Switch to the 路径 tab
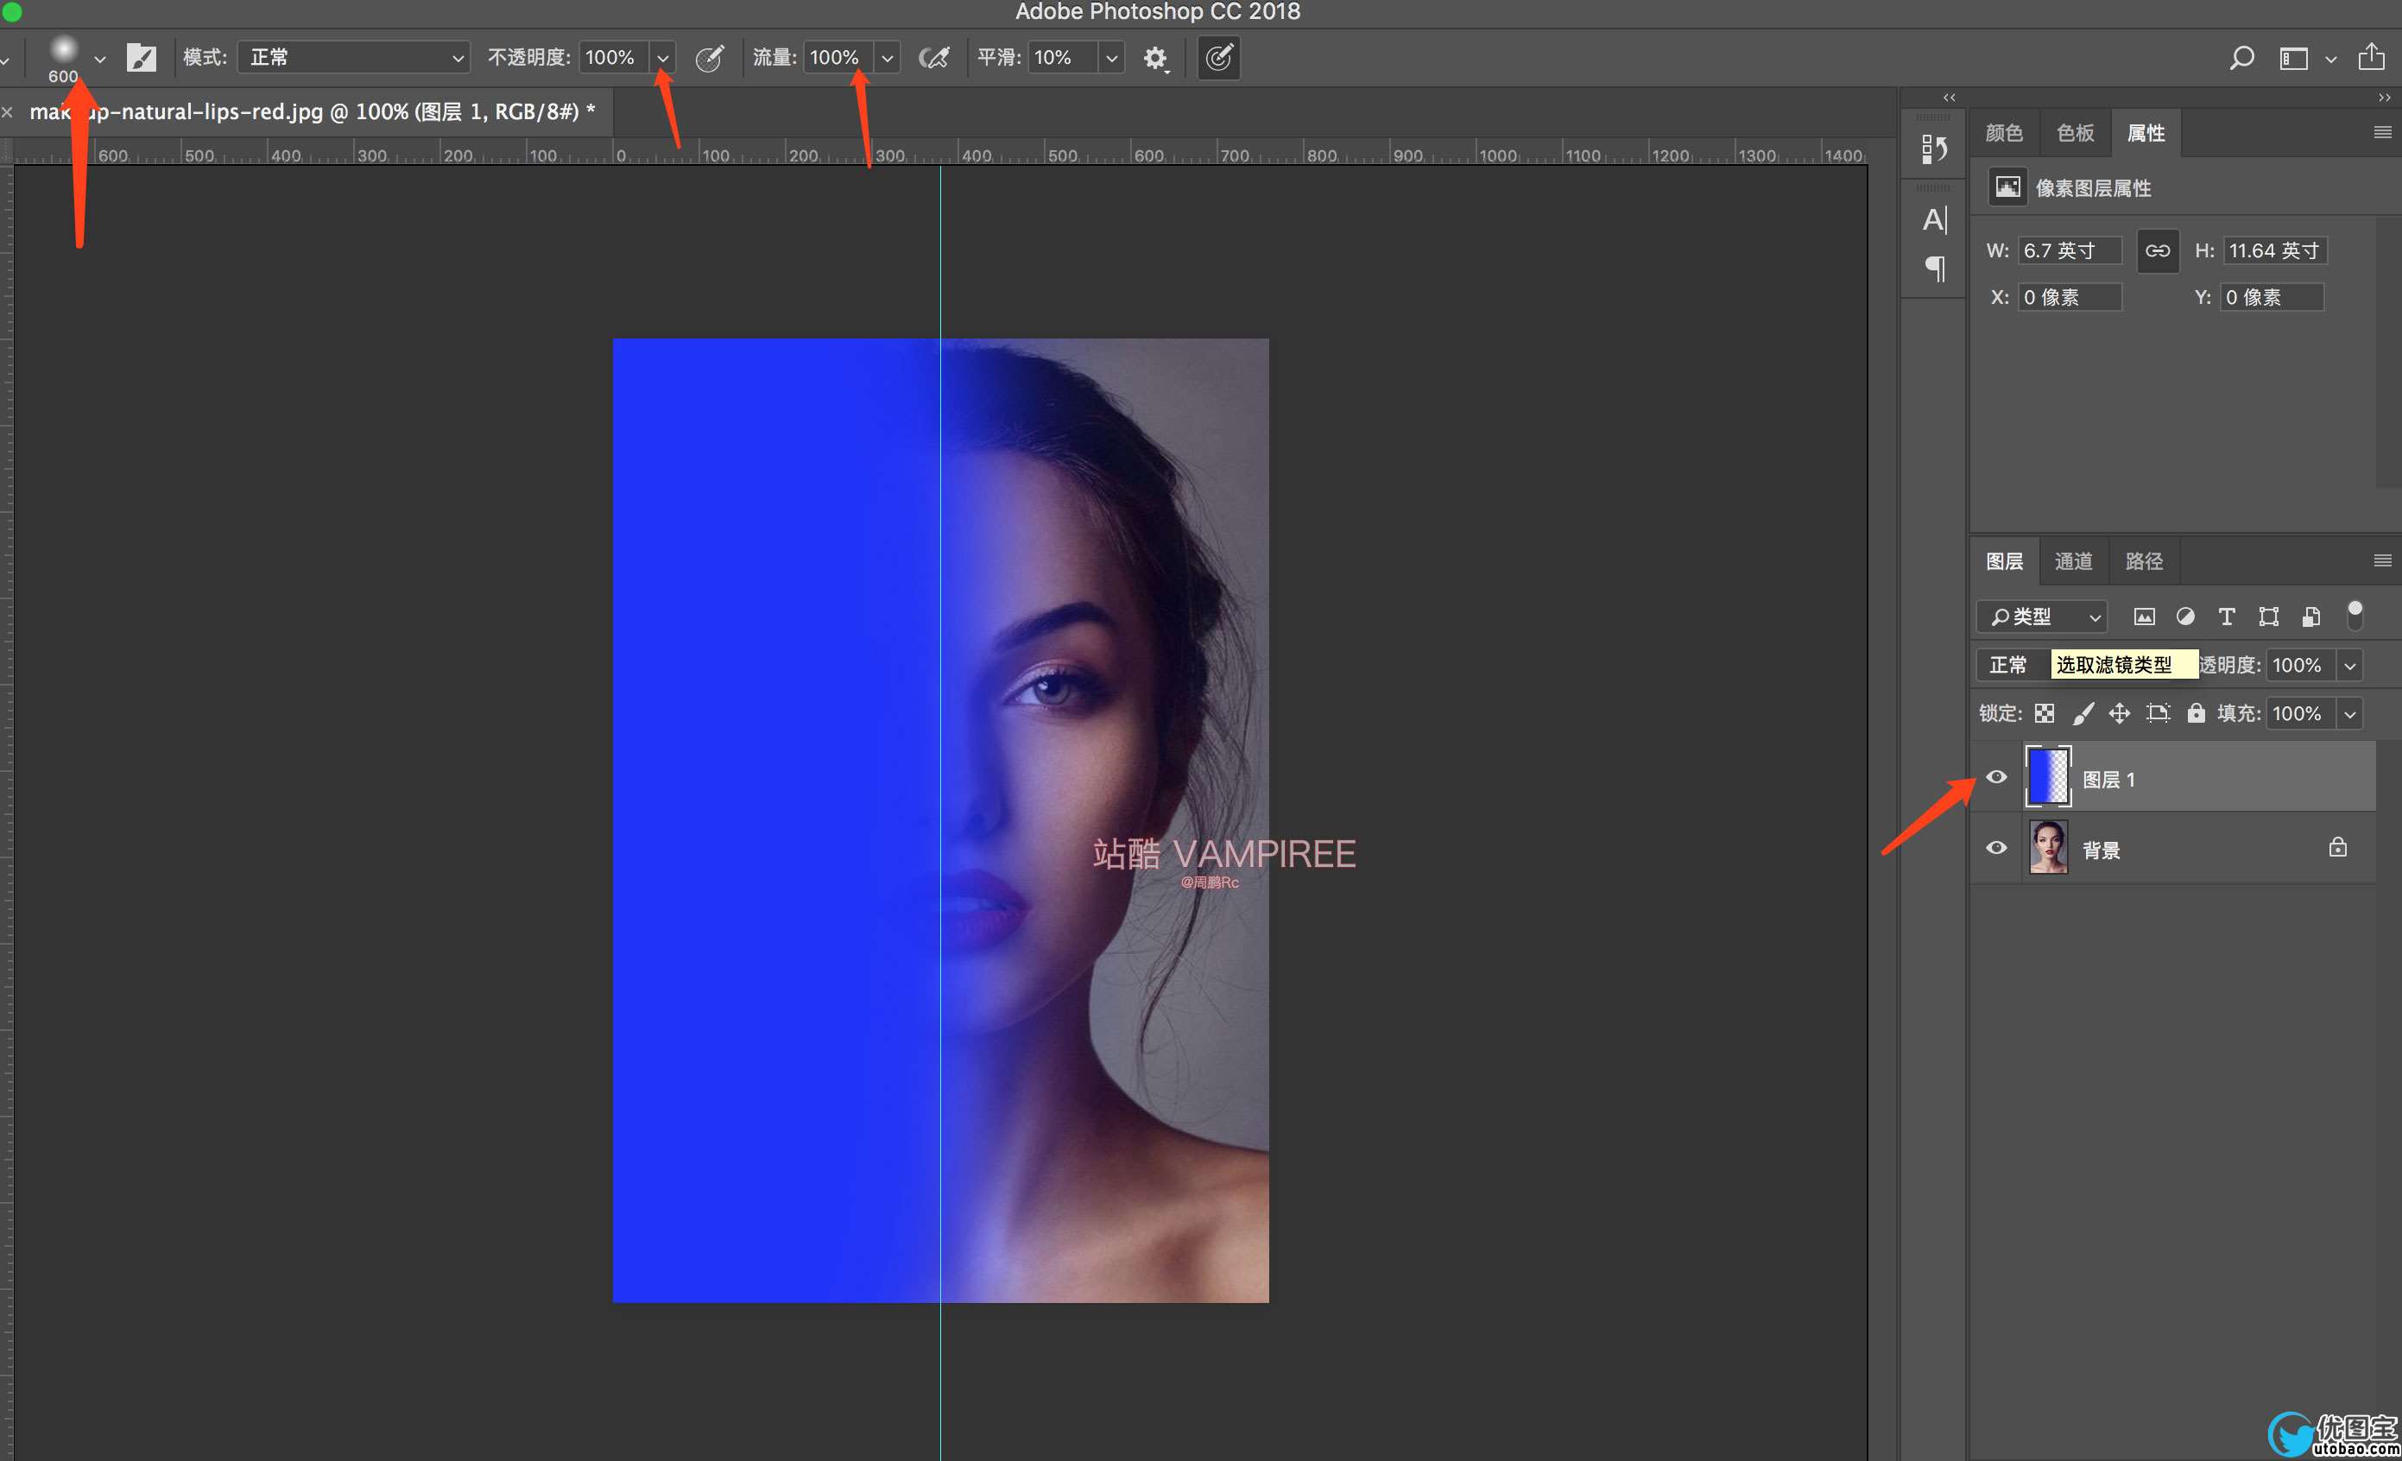The width and height of the screenshot is (2402, 1461). 2144,561
